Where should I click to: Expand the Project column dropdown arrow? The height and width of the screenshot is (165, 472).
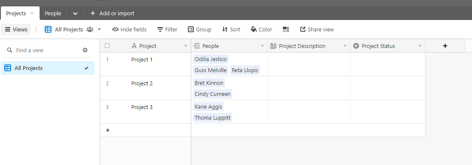(186, 46)
